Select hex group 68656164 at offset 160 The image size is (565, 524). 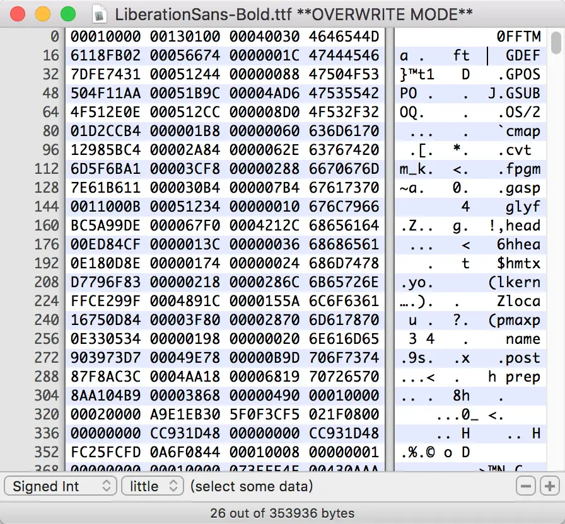(x=344, y=225)
